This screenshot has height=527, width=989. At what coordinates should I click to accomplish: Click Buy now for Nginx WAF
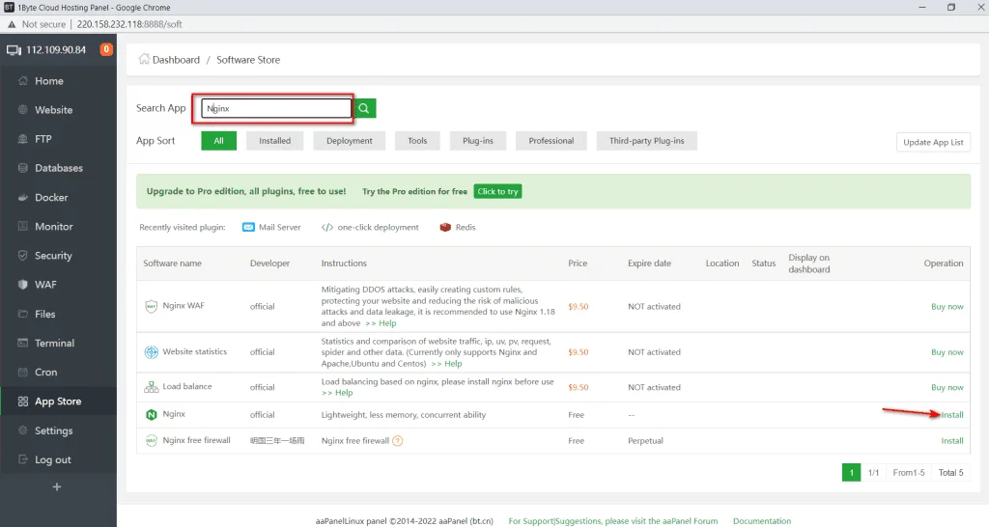coord(947,306)
